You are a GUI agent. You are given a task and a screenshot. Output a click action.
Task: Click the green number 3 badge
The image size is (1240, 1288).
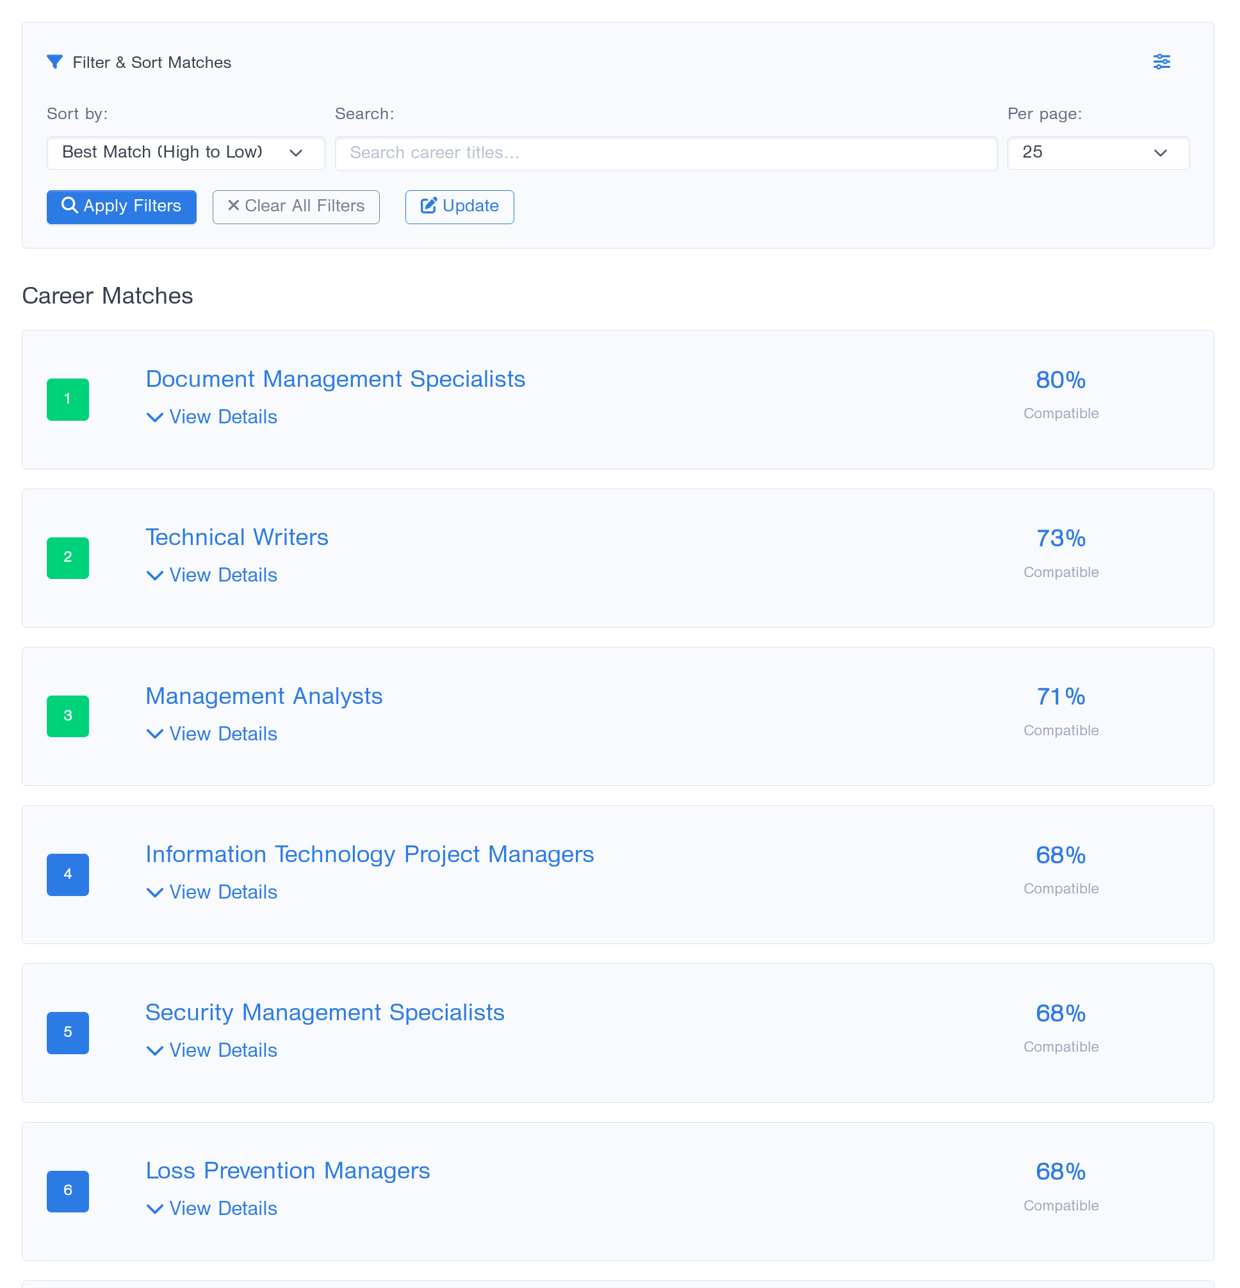point(67,715)
